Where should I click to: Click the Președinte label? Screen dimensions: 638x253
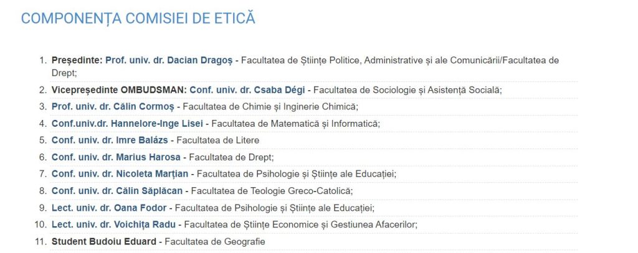click(x=77, y=60)
